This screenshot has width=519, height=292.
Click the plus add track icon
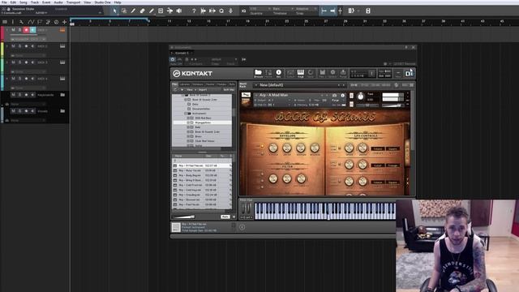[x=65, y=22]
